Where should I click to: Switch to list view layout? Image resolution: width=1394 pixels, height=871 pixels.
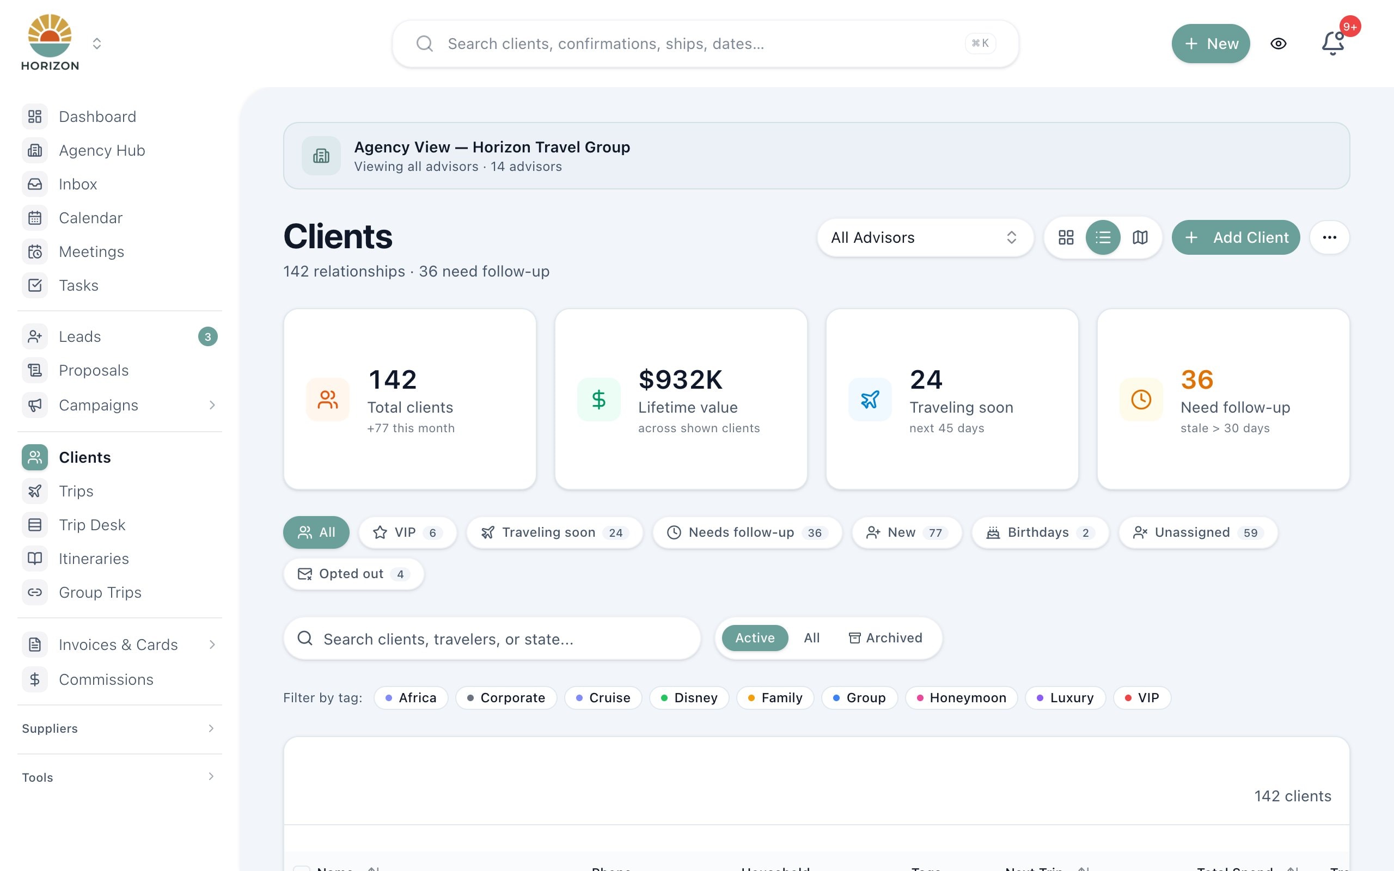coord(1103,237)
